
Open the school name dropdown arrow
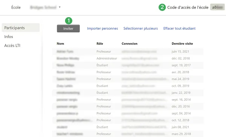click(60, 7)
